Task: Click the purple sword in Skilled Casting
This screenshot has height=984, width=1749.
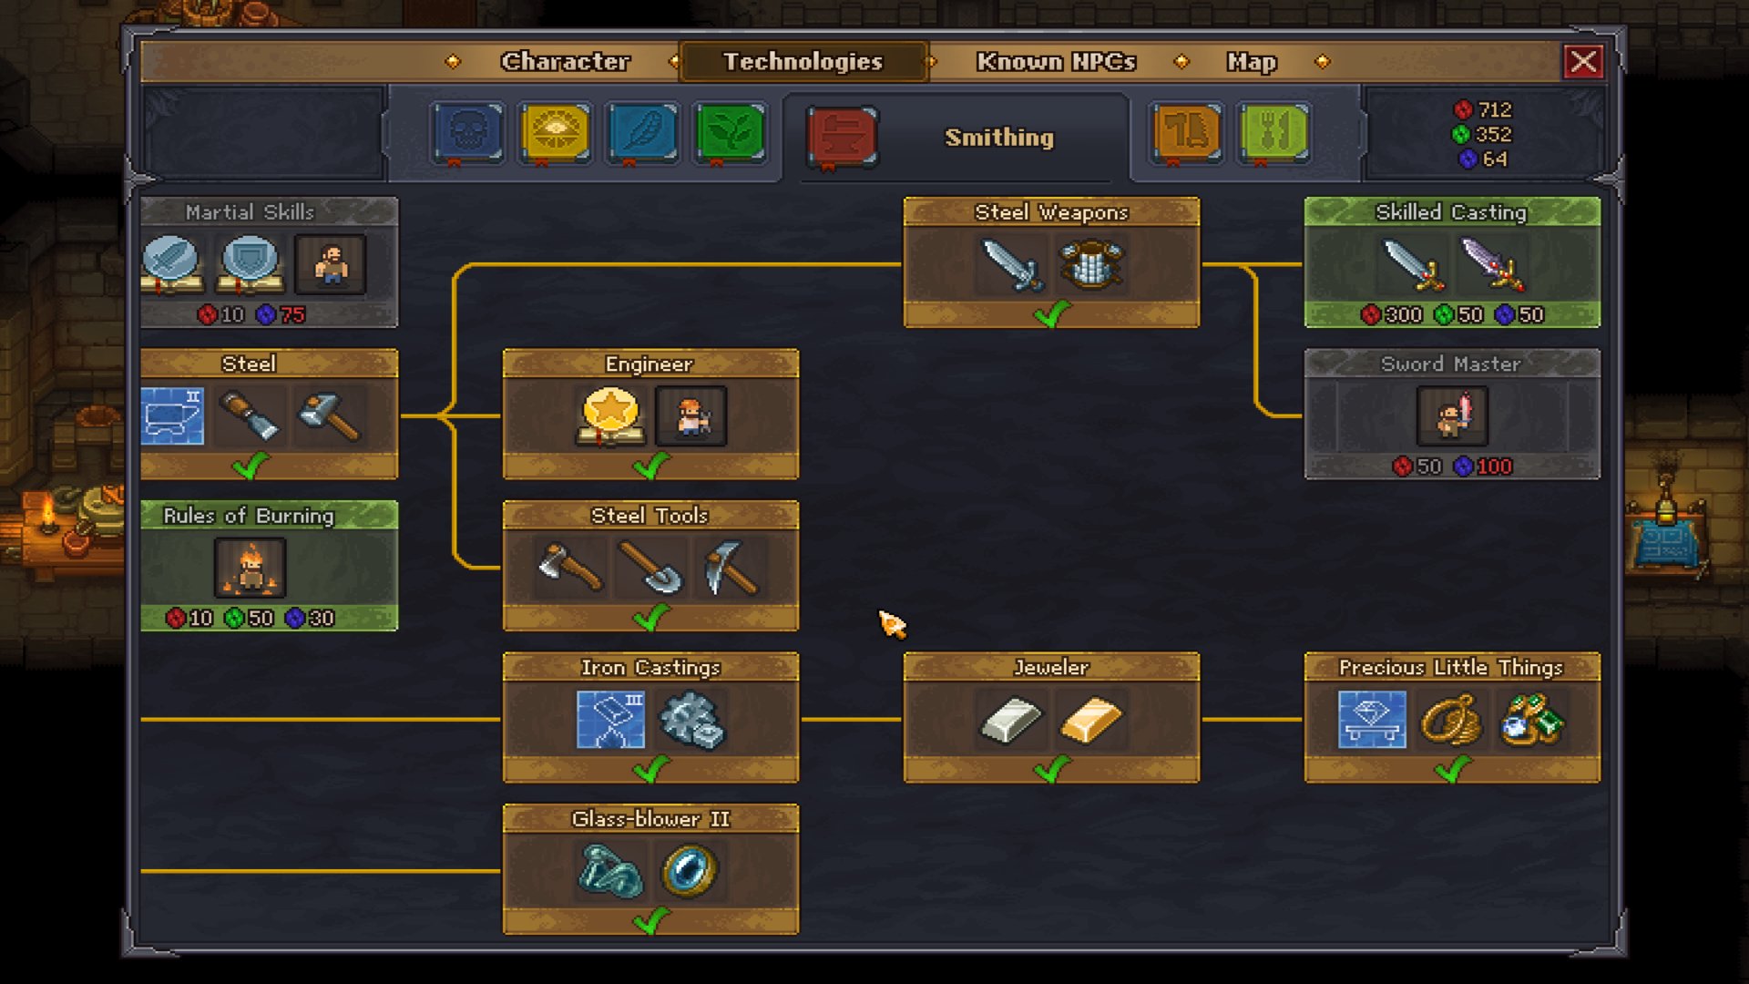Action: 1492,265
